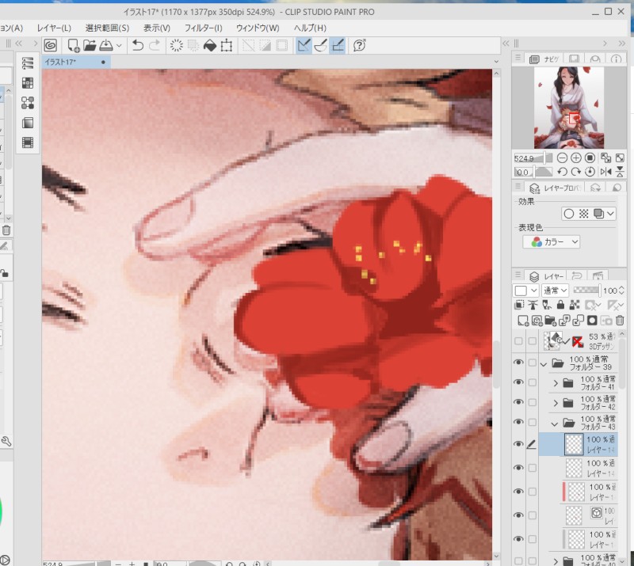Click Create Layer Mask icon

(x=592, y=321)
